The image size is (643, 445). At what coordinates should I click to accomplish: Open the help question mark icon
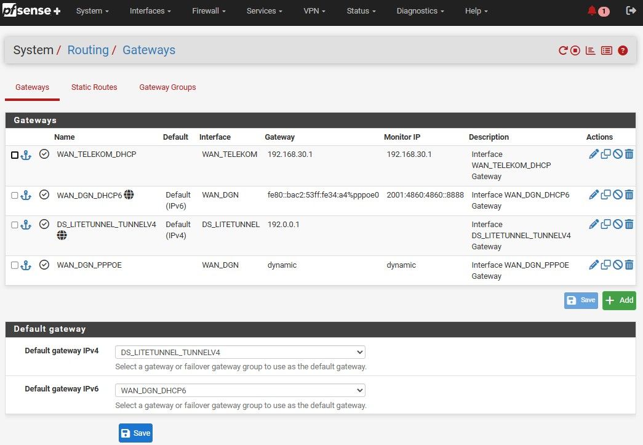click(x=623, y=50)
